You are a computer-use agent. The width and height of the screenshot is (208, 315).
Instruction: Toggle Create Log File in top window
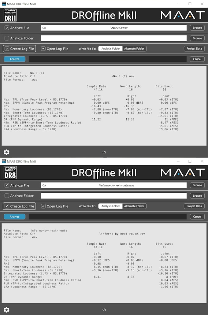click(7, 49)
